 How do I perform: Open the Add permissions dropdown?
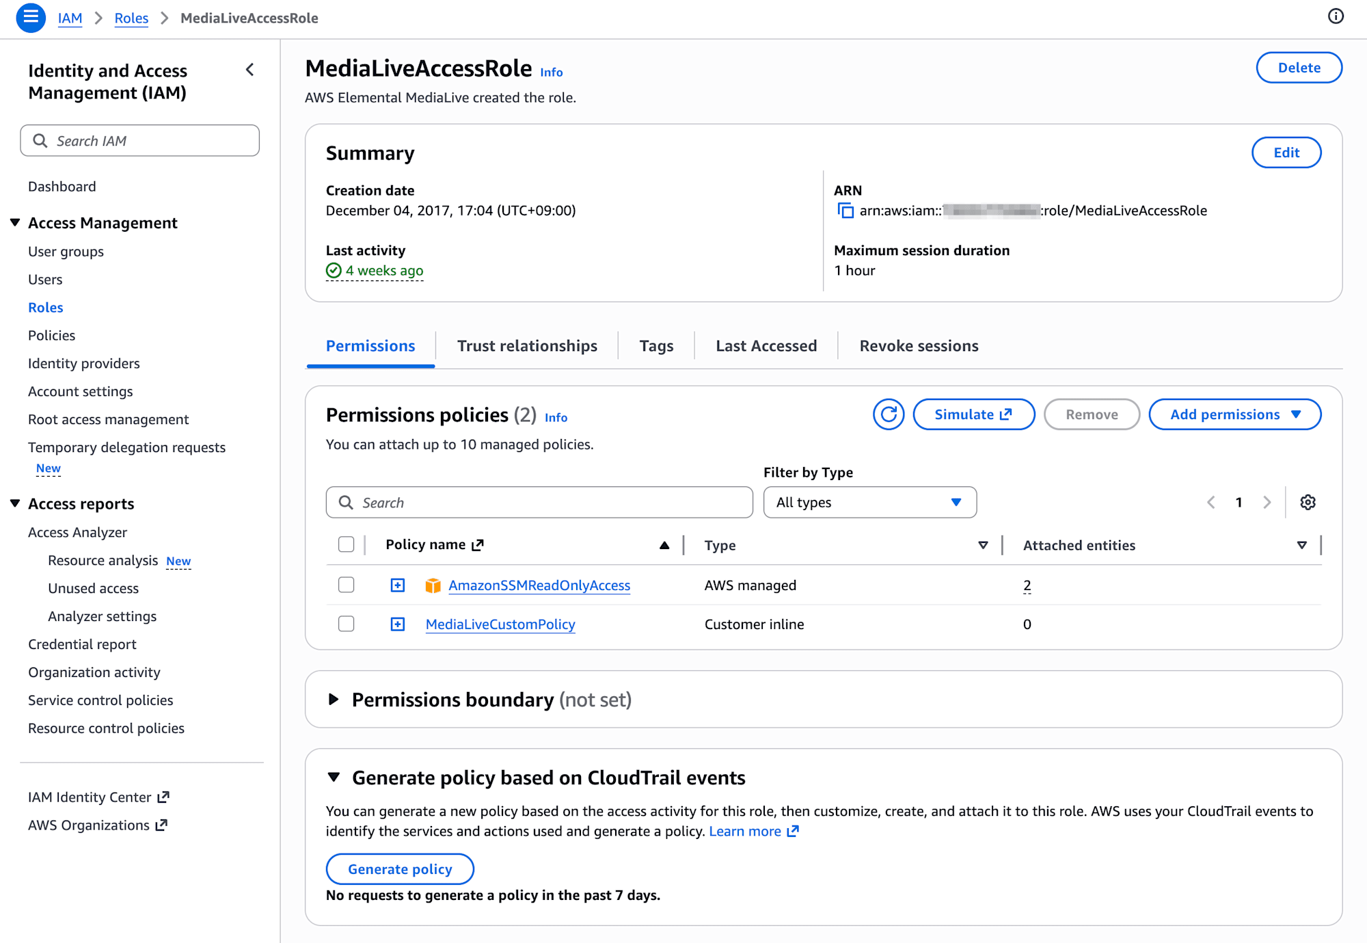pyautogui.click(x=1234, y=414)
